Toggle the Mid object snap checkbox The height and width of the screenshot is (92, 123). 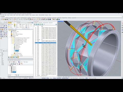pos(1,55)
